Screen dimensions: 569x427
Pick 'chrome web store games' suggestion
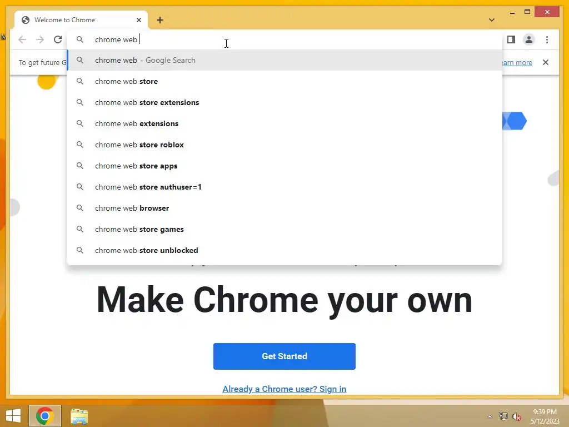pos(284,229)
